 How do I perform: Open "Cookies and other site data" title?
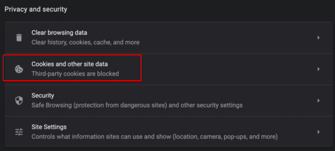point(69,64)
